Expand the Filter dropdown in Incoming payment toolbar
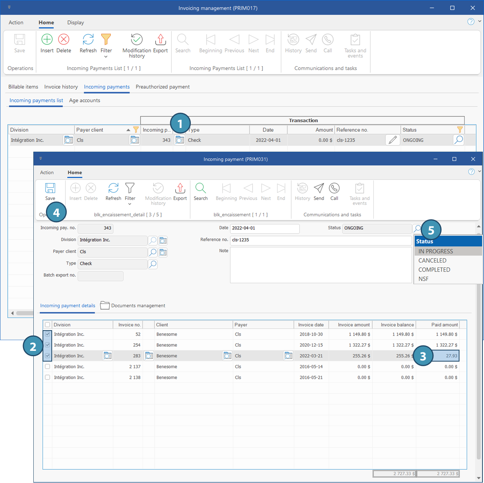This screenshot has width=484, height=483. click(130, 204)
